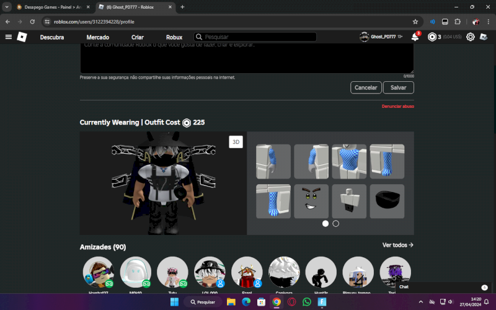This screenshot has height=310, width=496.
Task: Click the Salvar button
Action: [x=398, y=87]
